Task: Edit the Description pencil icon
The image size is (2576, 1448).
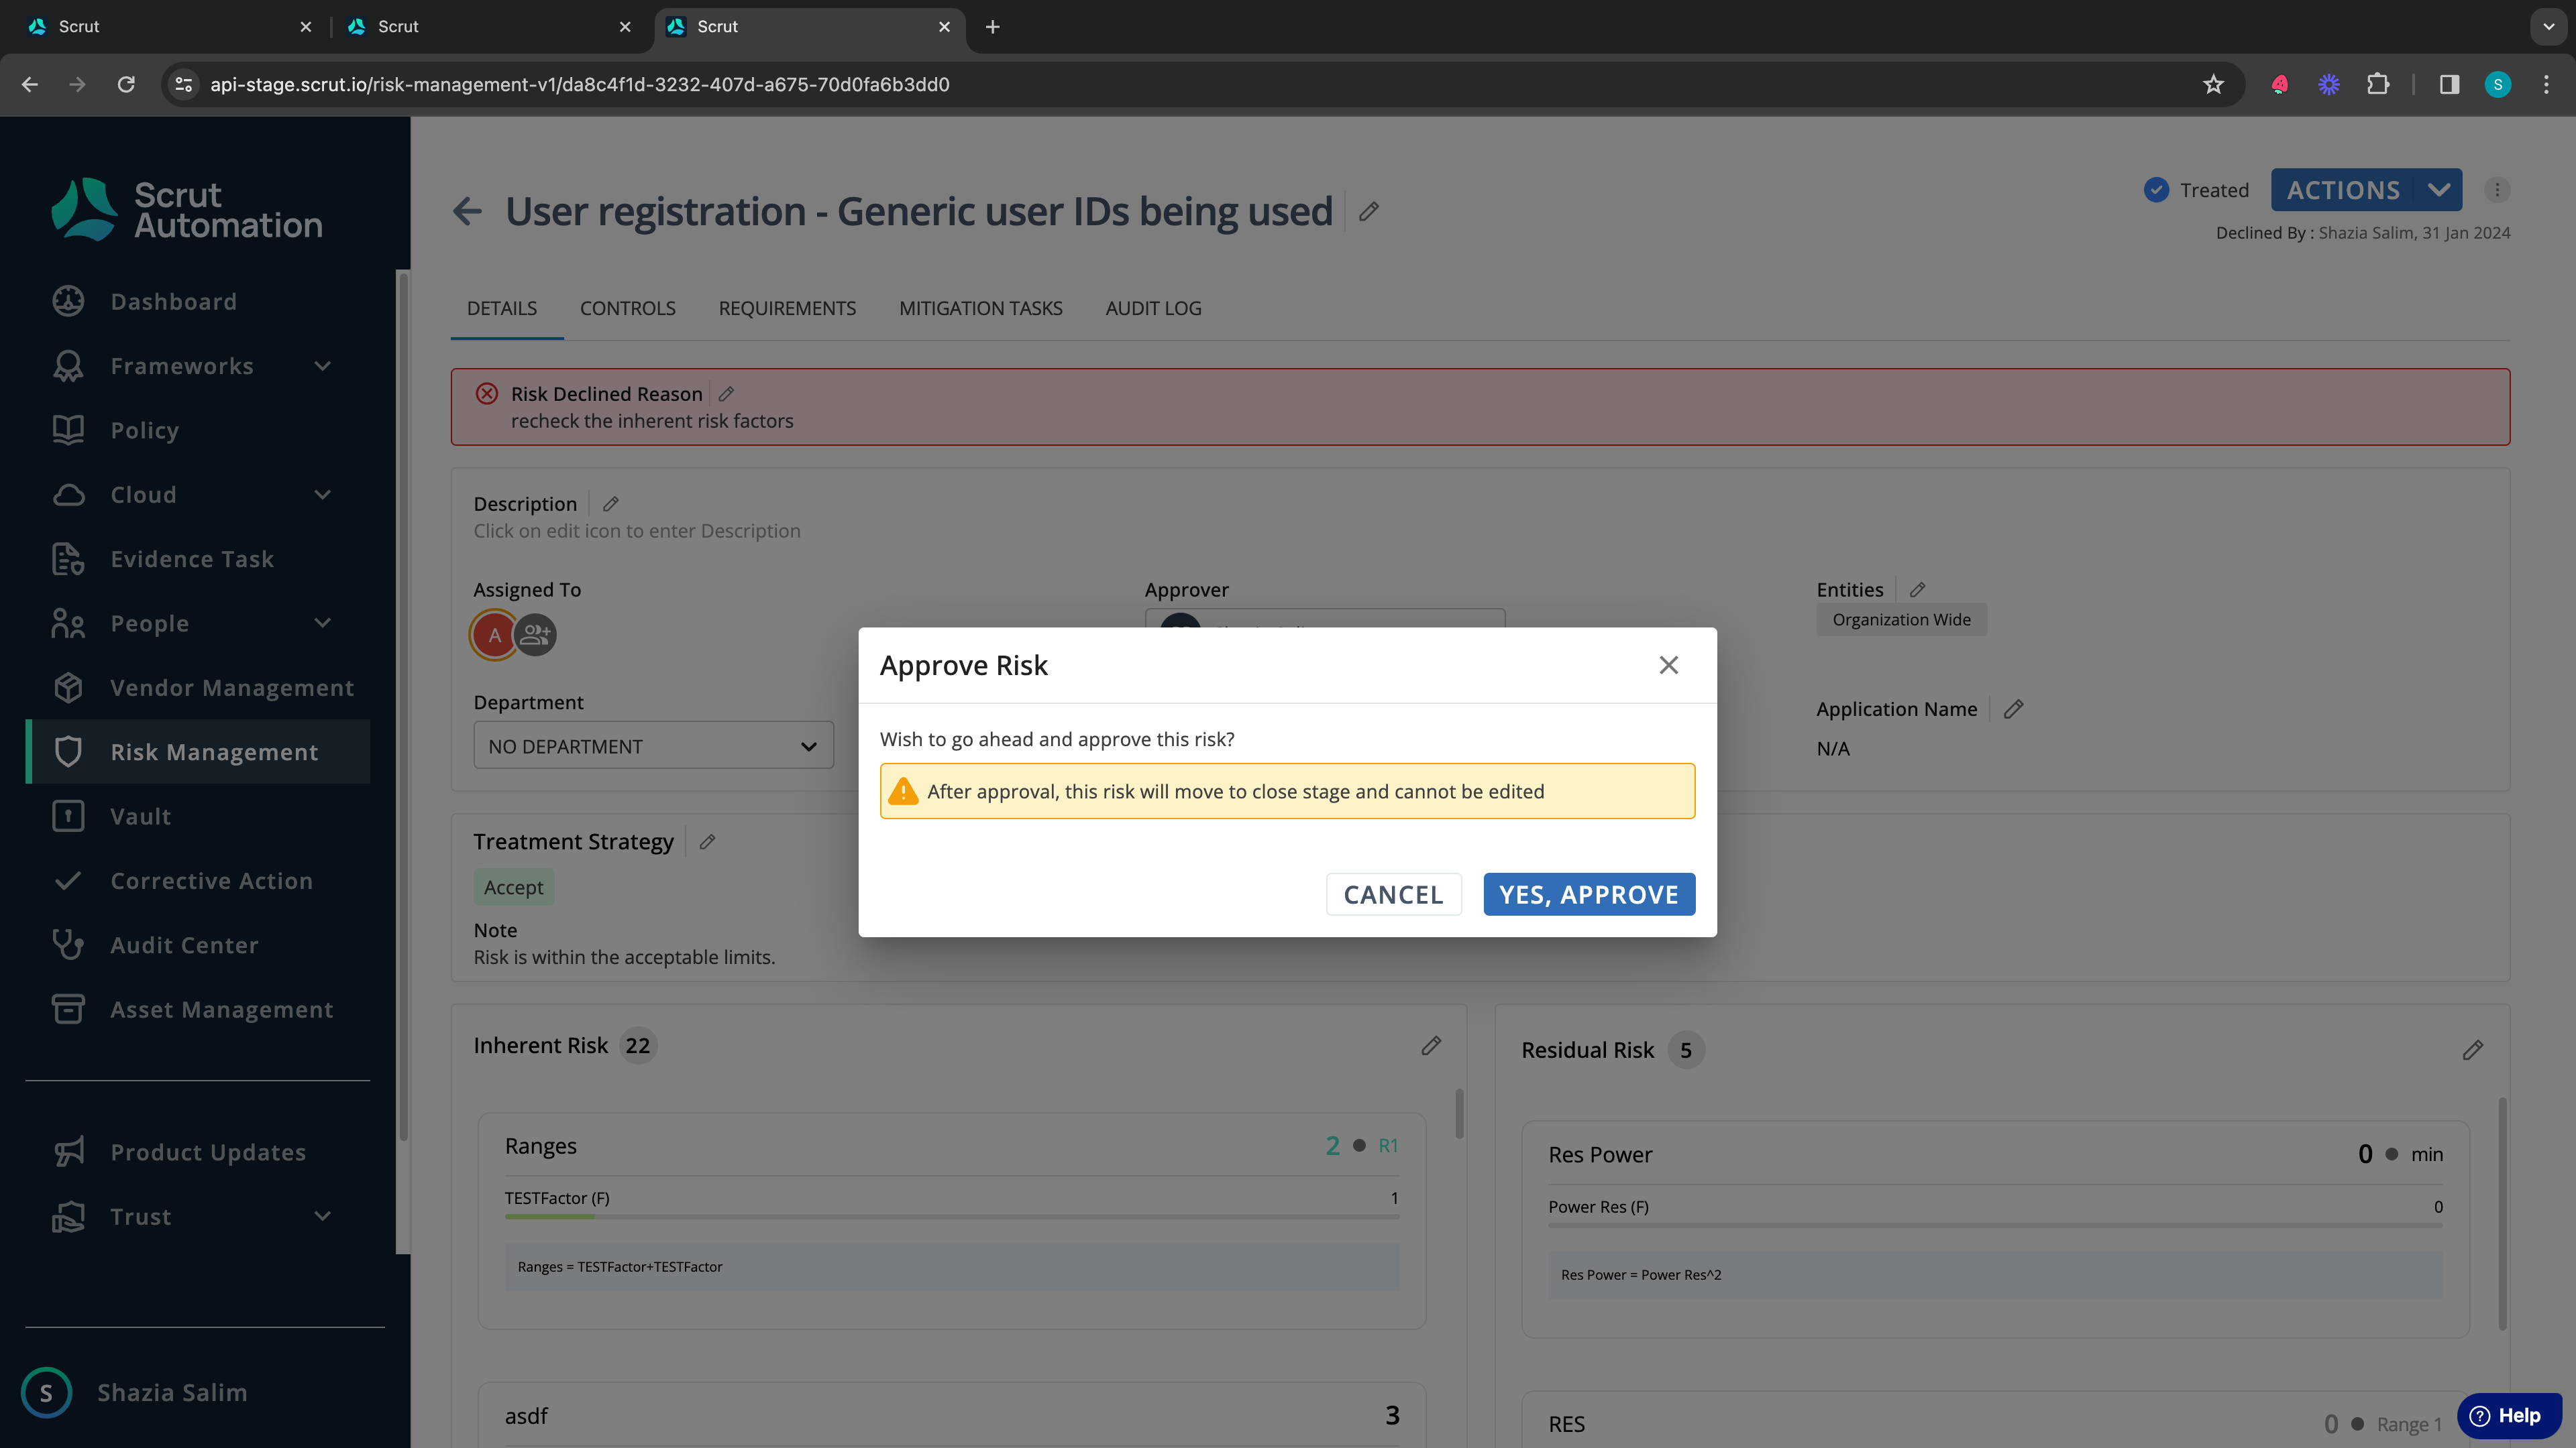Action: 611,503
